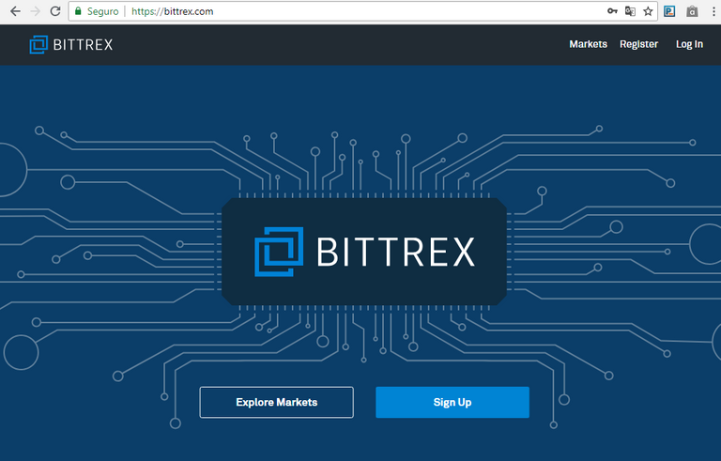Open the blue P browser extension

pyautogui.click(x=669, y=11)
